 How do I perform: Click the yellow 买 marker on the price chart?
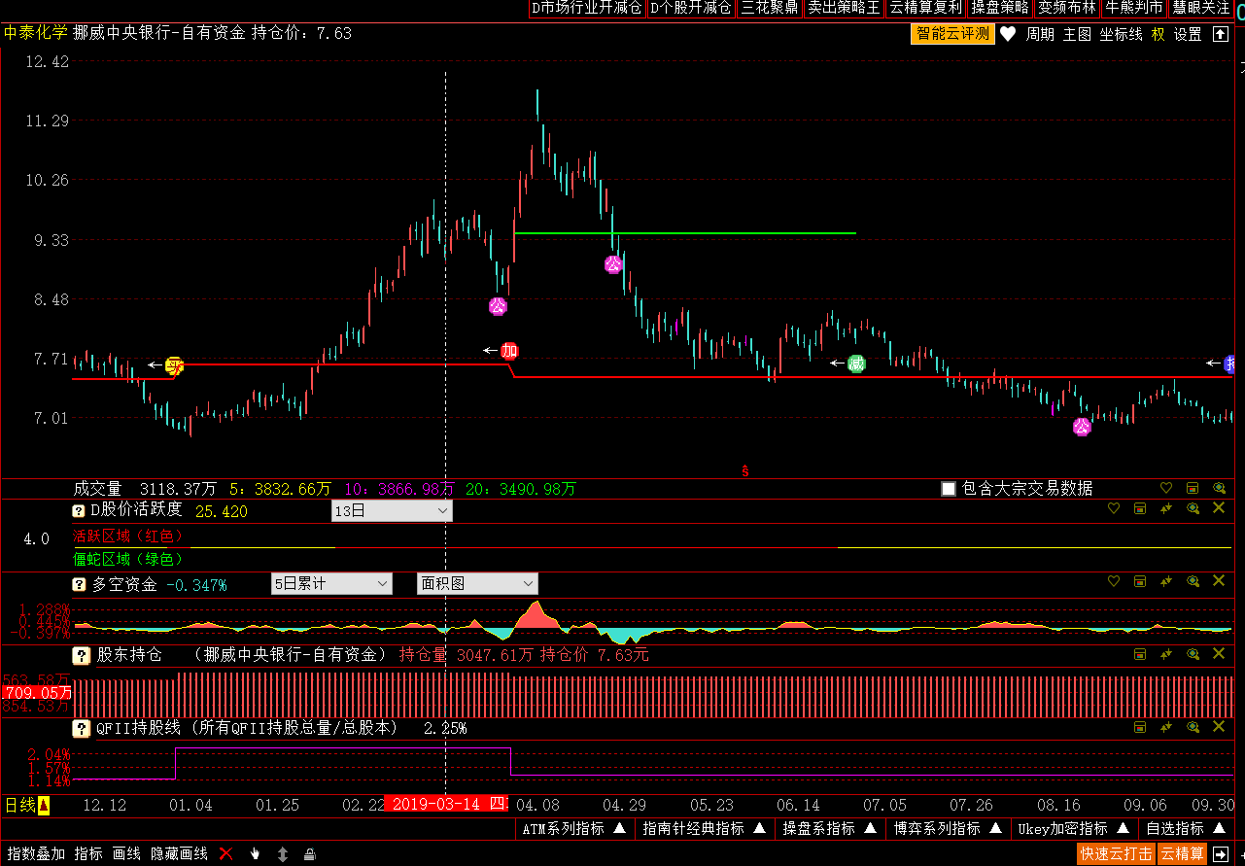(x=174, y=365)
